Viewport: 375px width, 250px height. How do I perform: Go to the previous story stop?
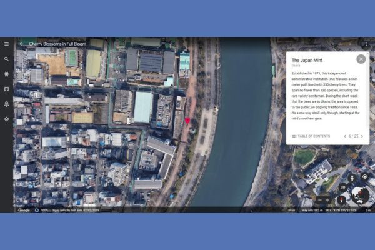pos(345,136)
